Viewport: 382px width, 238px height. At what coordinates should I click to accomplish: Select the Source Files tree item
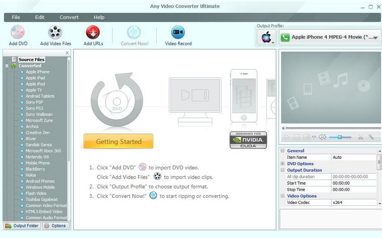tap(32, 60)
